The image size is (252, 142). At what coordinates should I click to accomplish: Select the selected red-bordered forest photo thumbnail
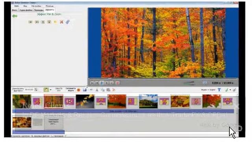pyautogui.click(x=54, y=101)
